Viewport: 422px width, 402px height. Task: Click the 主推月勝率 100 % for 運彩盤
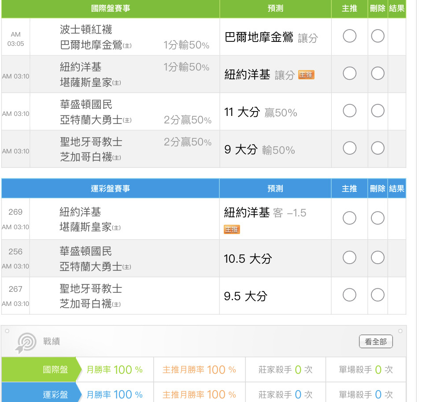tap(199, 395)
